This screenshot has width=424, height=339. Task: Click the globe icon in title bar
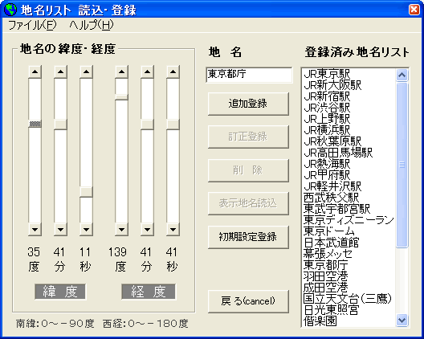10,10
